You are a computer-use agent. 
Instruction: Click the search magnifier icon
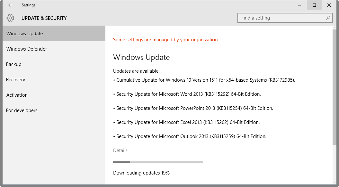point(328,18)
